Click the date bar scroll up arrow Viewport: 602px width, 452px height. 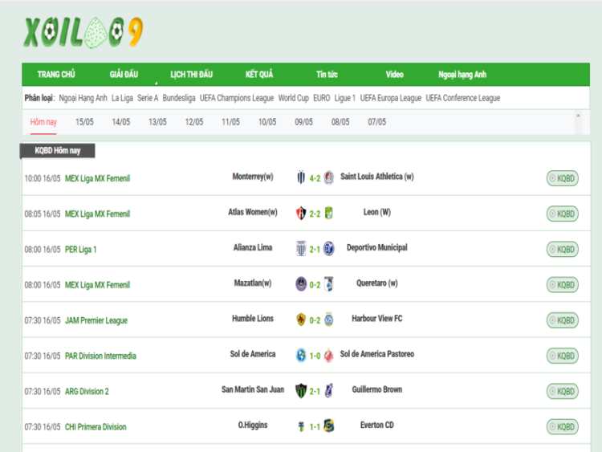tap(578, 116)
